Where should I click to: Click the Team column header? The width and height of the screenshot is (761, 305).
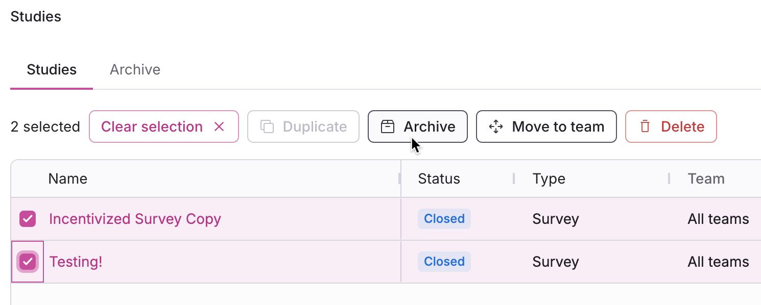pos(706,179)
